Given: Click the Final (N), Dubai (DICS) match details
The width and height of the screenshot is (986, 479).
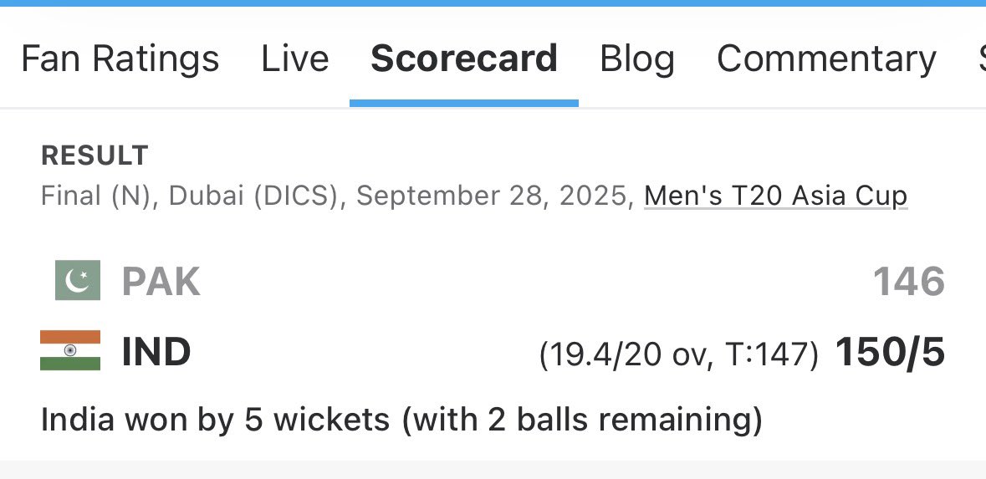Looking at the screenshot, I should tap(189, 196).
